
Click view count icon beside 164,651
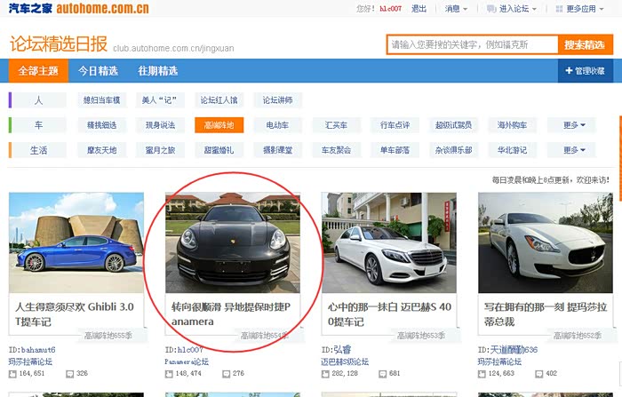(12, 374)
